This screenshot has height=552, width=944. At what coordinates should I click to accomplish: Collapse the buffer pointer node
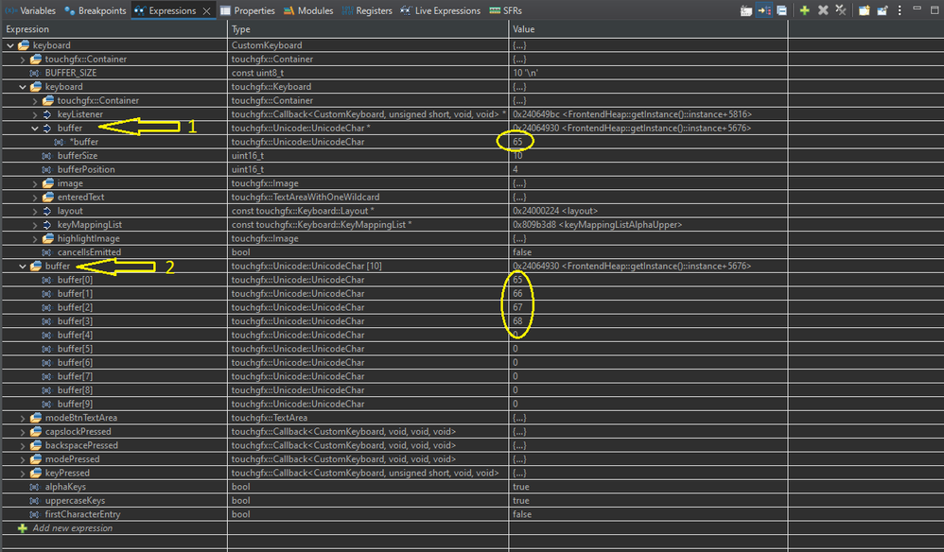pos(34,129)
